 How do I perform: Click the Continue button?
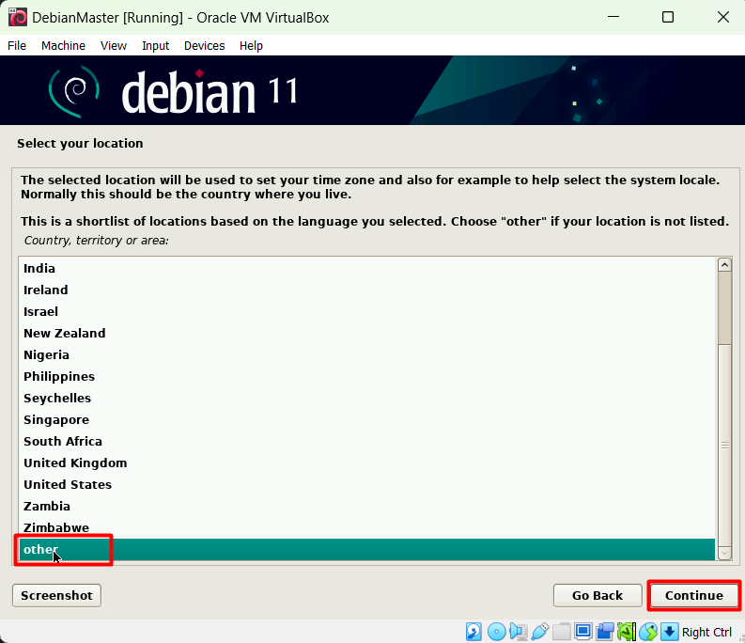click(x=694, y=595)
